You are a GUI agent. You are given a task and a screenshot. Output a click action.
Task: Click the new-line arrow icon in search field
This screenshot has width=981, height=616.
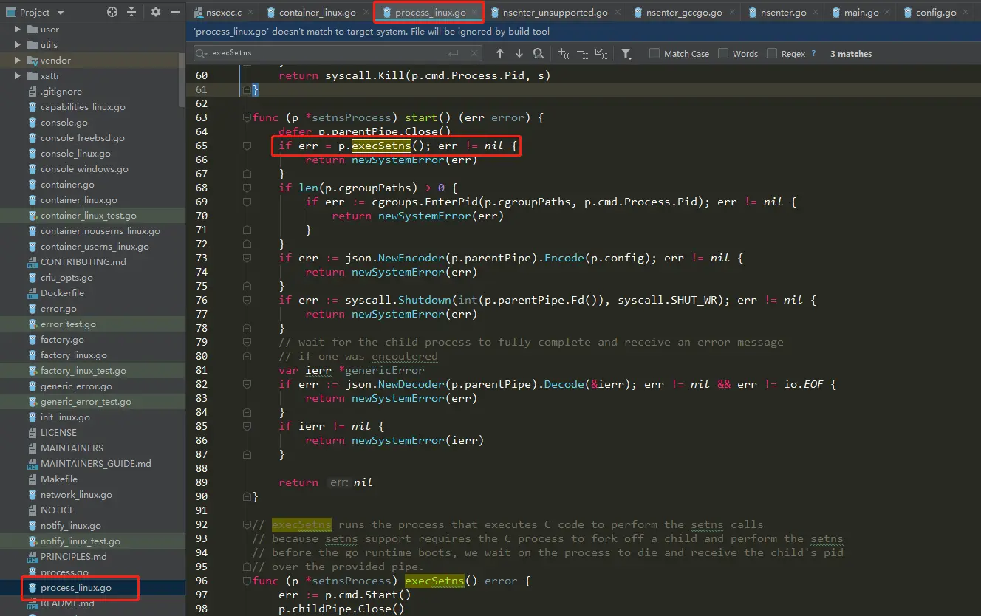pos(453,53)
